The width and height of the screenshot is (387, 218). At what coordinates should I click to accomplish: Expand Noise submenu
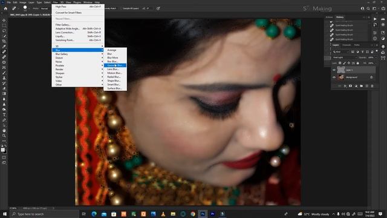78,62
